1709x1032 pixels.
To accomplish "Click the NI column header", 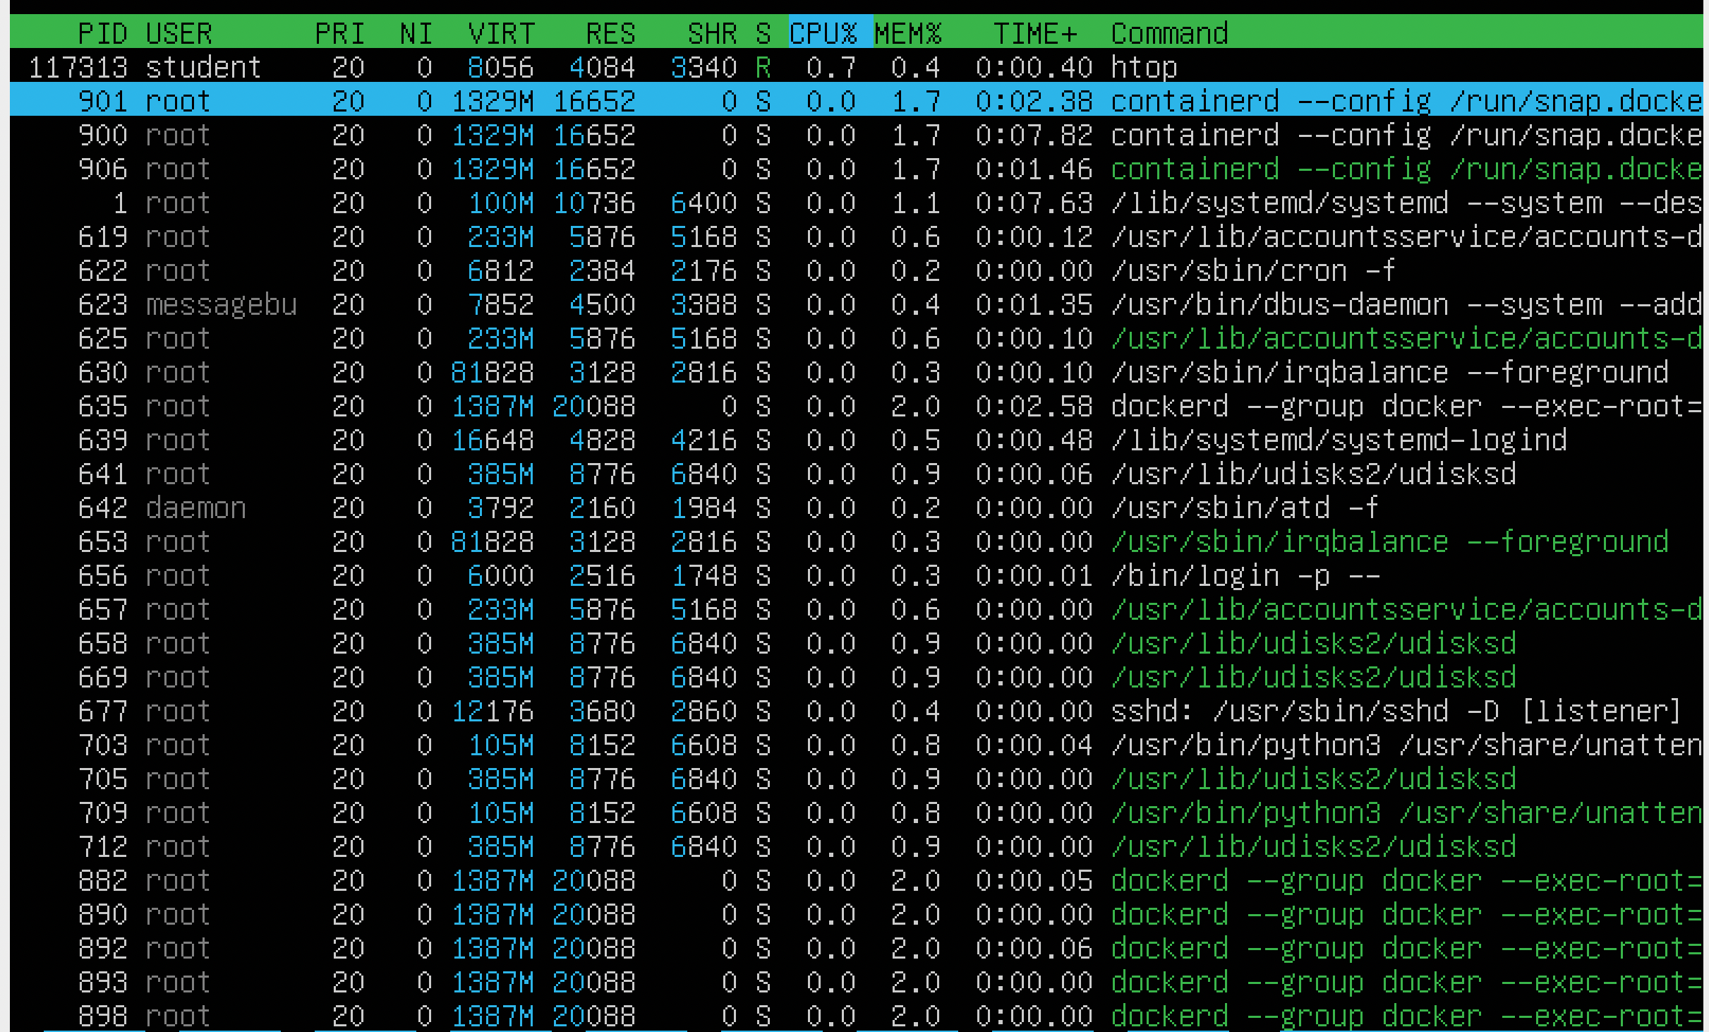I will [416, 33].
